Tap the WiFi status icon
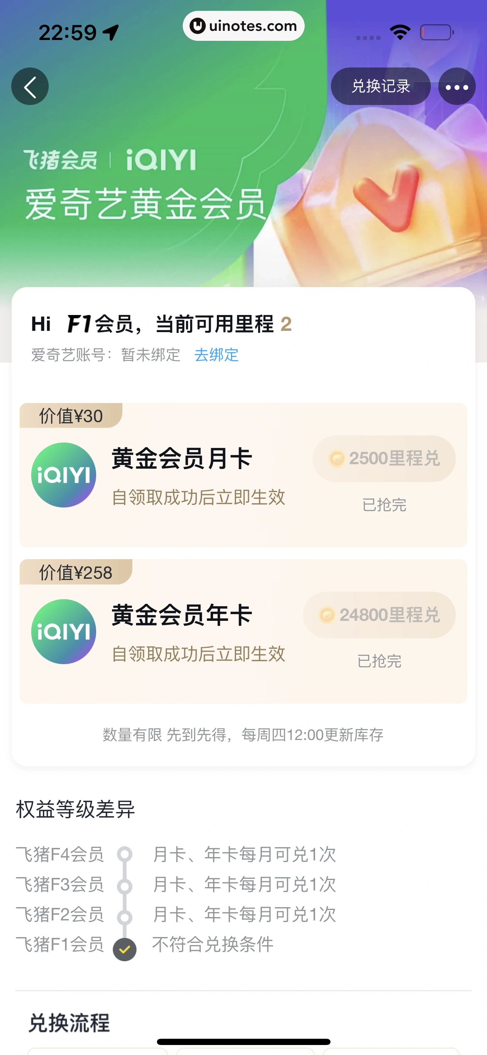The height and width of the screenshot is (1055, 487). tap(400, 32)
